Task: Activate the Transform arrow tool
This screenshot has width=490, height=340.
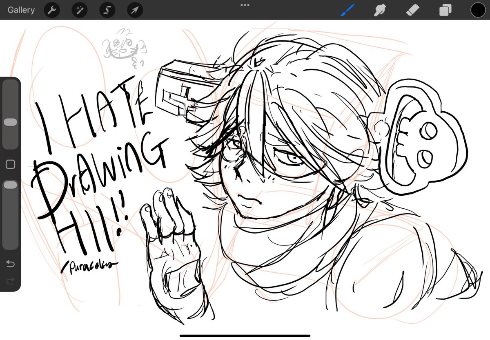Action: (x=134, y=10)
